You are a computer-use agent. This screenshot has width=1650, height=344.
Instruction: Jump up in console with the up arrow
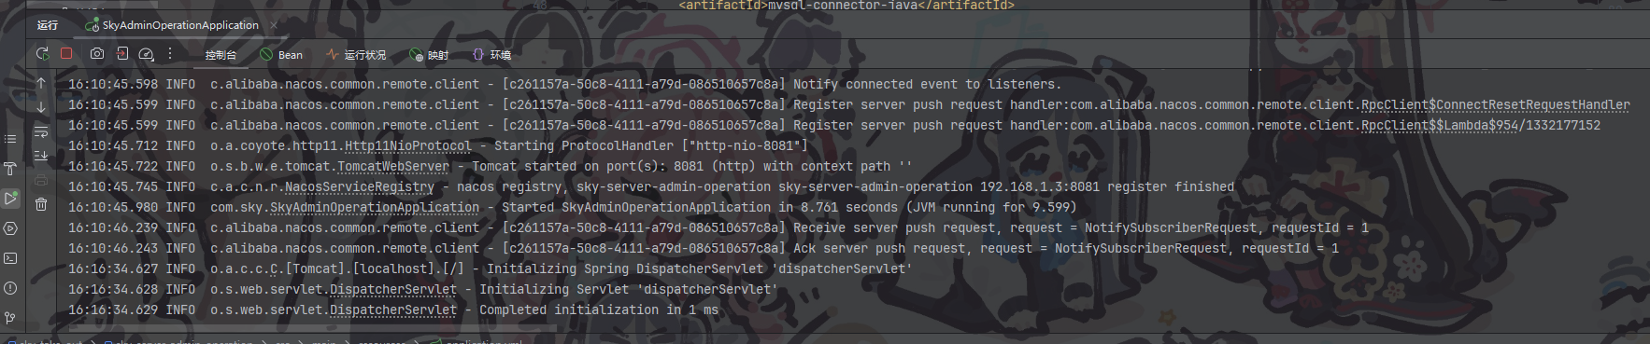41,84
